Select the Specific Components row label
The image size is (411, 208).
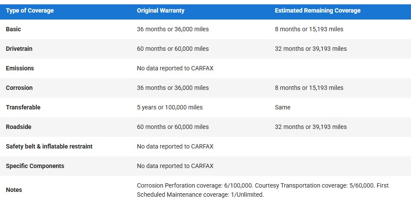point(35,166)
